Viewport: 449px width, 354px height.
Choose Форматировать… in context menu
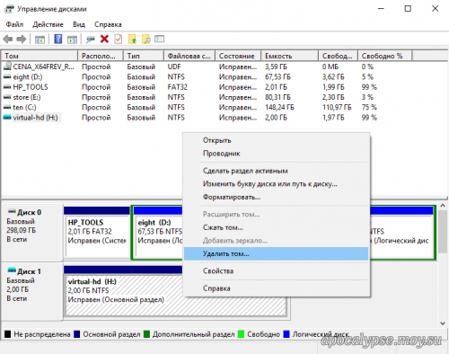pyautogui.click(x=277, y=197)
